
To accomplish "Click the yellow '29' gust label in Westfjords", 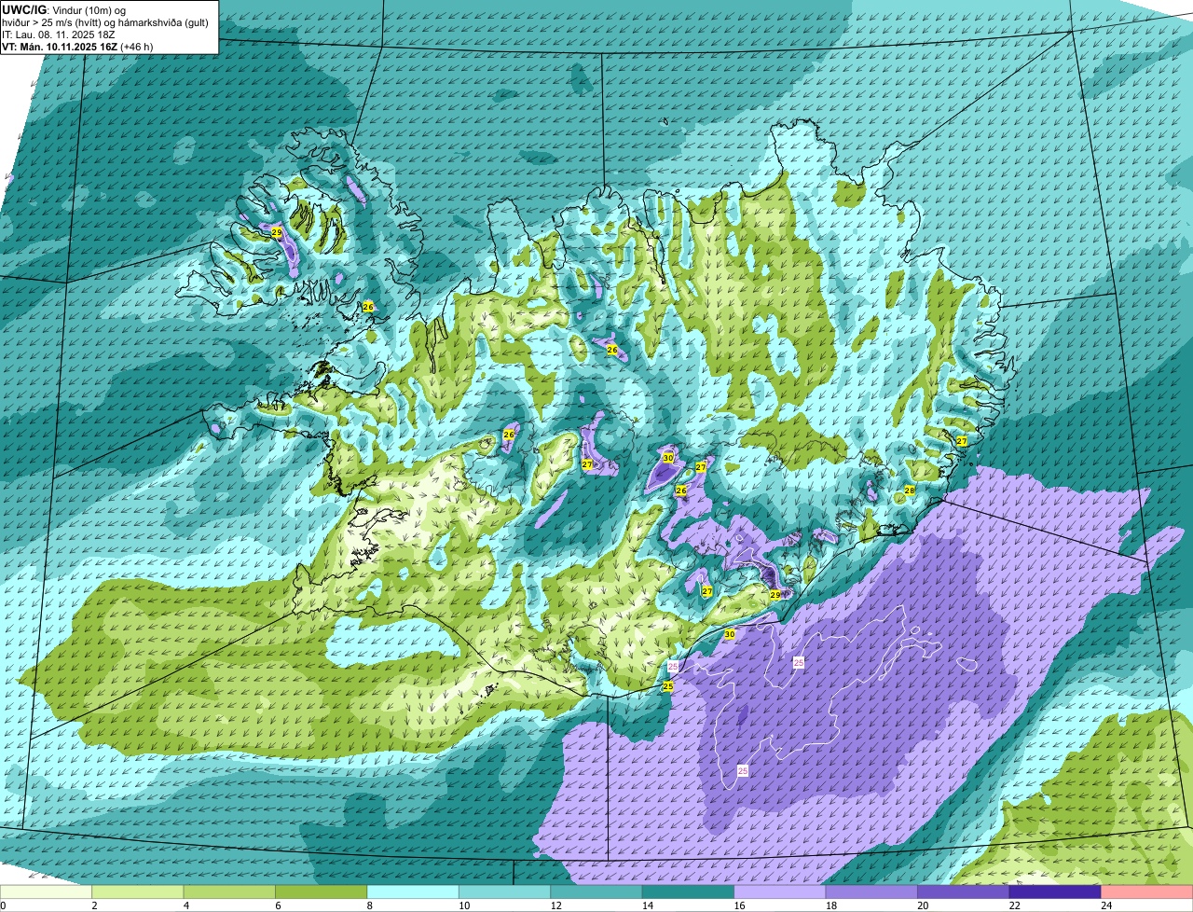I will [x=276, y=232].
